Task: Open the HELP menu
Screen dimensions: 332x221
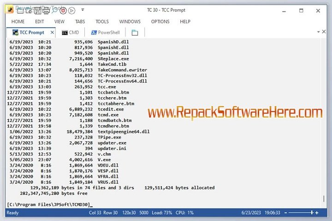Action: point(185,22)
